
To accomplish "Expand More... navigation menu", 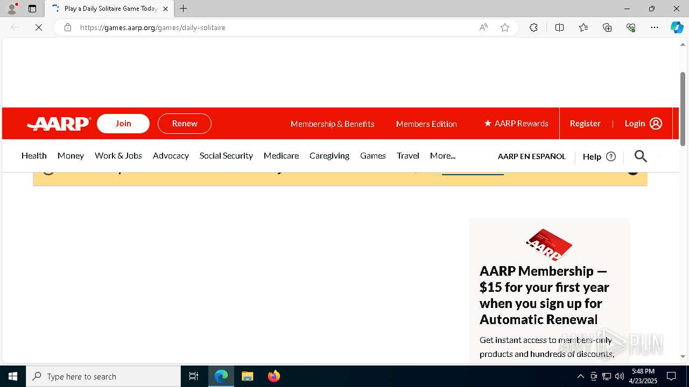I will pos(442,155).
